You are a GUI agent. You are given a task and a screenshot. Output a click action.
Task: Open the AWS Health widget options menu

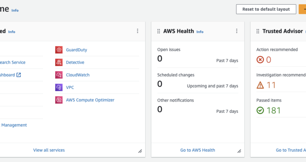[237, 31]
